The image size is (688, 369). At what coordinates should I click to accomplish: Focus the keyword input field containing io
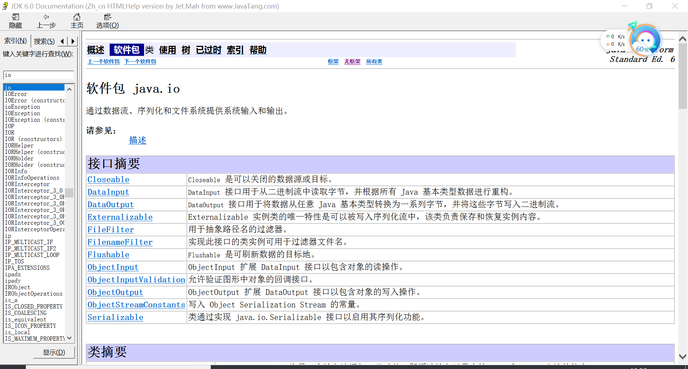click(x=39, y=75)
